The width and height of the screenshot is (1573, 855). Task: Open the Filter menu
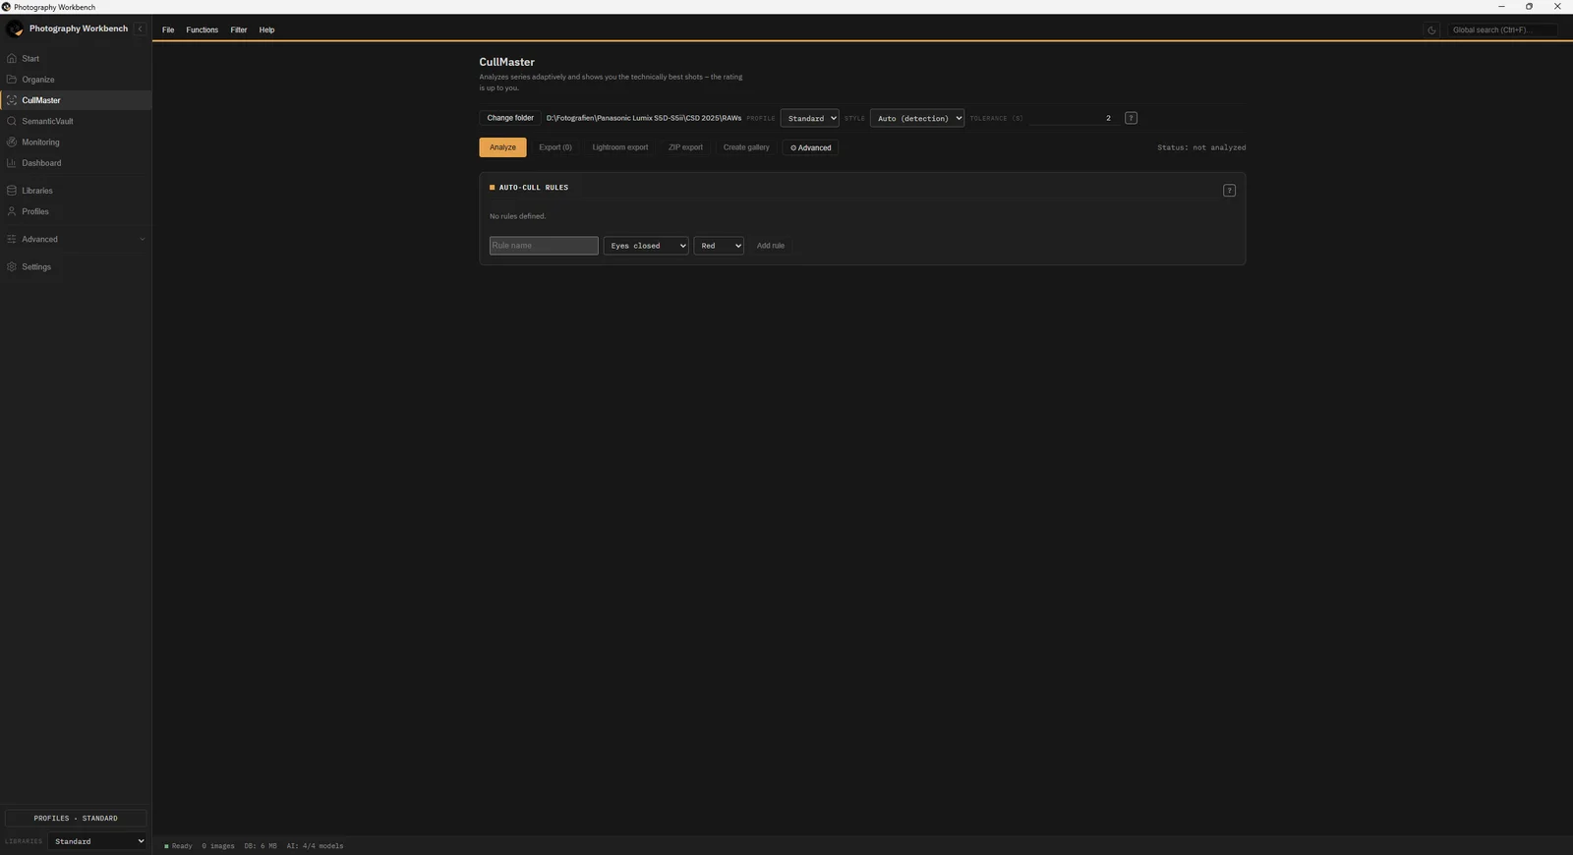click(239, 30)
